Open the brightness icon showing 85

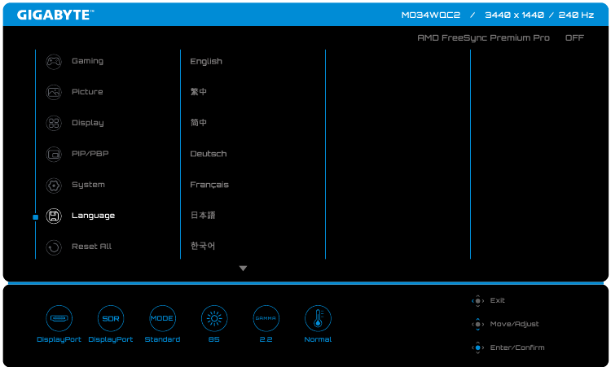(x=214, y=318)
